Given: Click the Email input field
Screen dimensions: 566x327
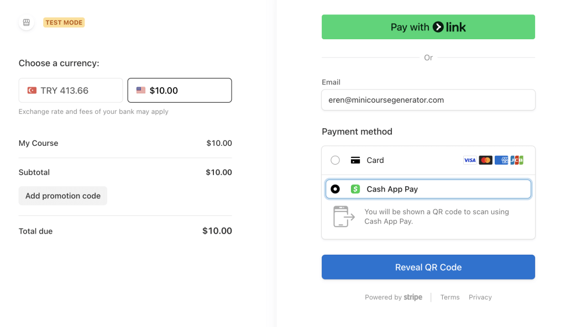Looking at the screenshot, I should [x=428, y=100].
